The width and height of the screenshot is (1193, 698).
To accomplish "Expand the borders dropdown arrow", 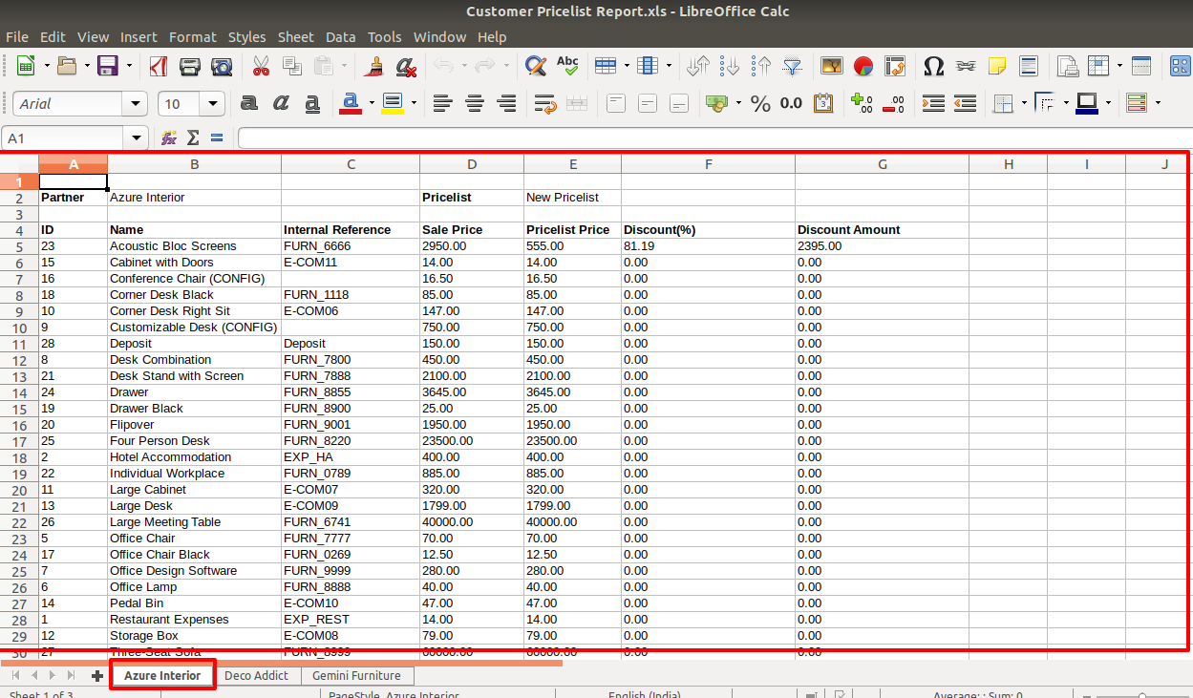I will (1024, 103).
